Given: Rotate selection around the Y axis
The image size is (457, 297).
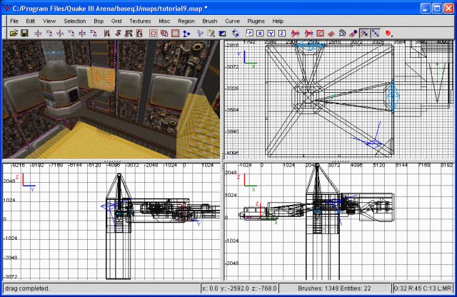Looking at the screenshot, I should click(x=71, y=34).
